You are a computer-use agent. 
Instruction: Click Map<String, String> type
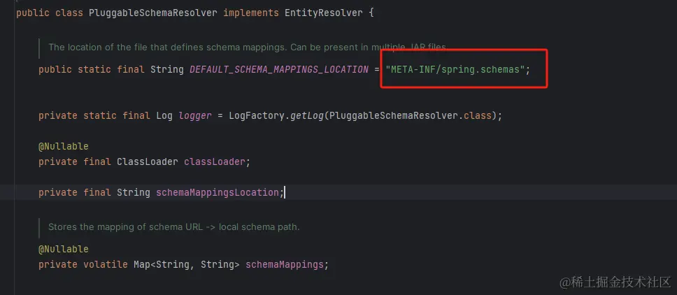click(187, 265)
